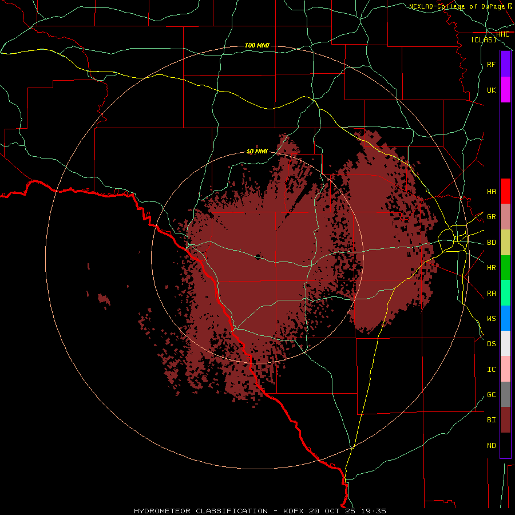515x515 pixels.
Task: Click the HYDROMETEOR CLASSIFICATION title text
Action: click(x=201, y=511)
